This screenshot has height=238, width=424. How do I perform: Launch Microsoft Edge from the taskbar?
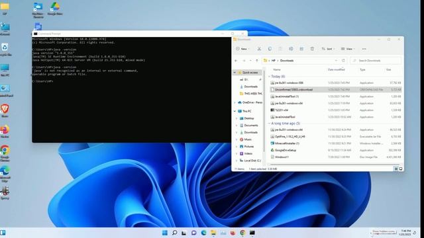click(x=203, y=233)
